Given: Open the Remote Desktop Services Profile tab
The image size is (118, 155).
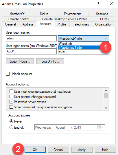Looking at the screenshot, I should pos(65,19).
